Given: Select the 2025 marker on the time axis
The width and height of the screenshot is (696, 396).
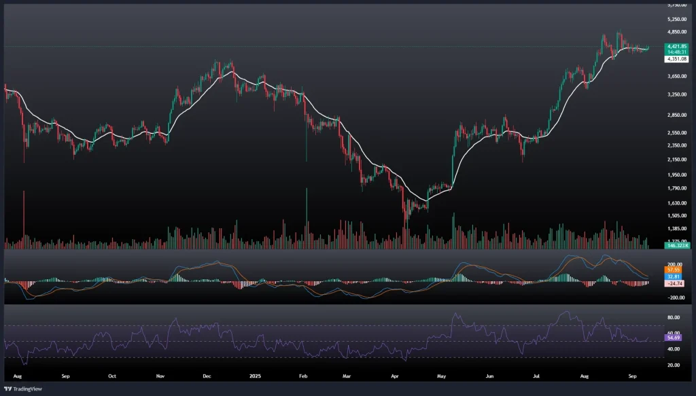Looking at the screenshot, I should 254,375.
